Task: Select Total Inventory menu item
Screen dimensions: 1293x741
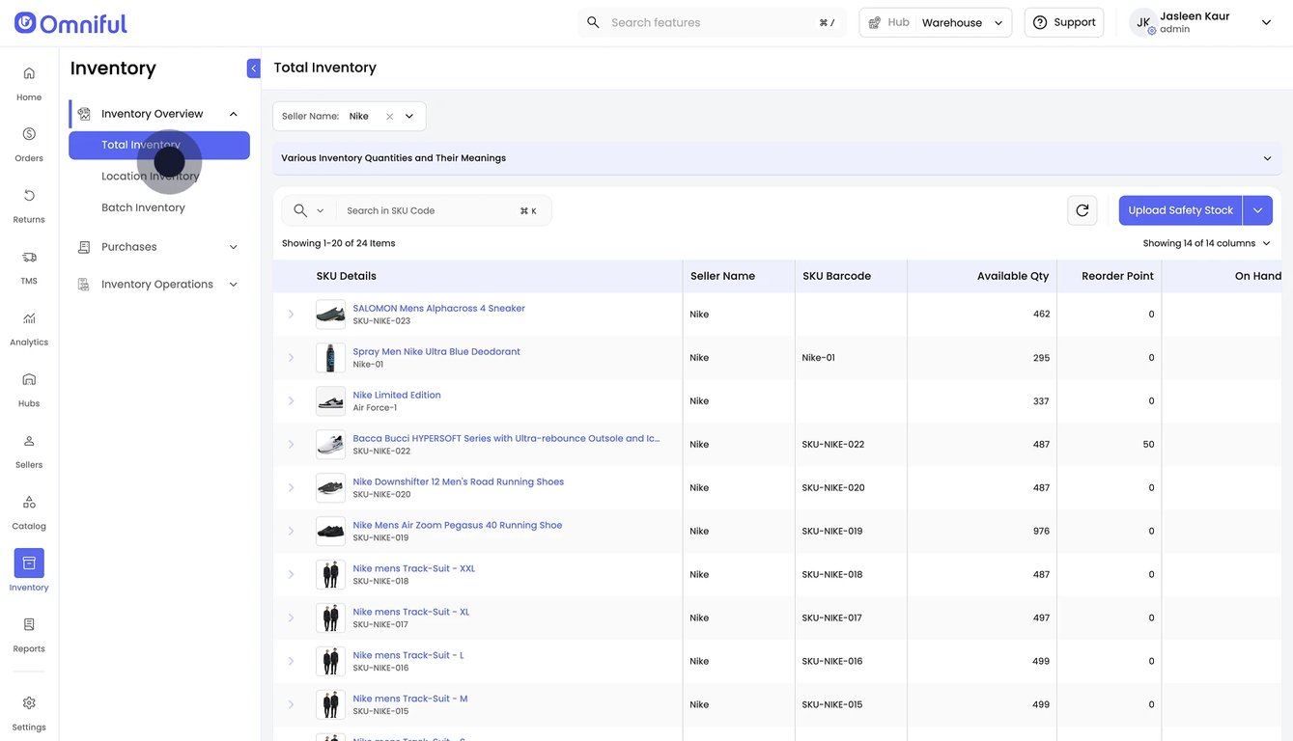Action: pyautogui.click(x=159, y=145)
